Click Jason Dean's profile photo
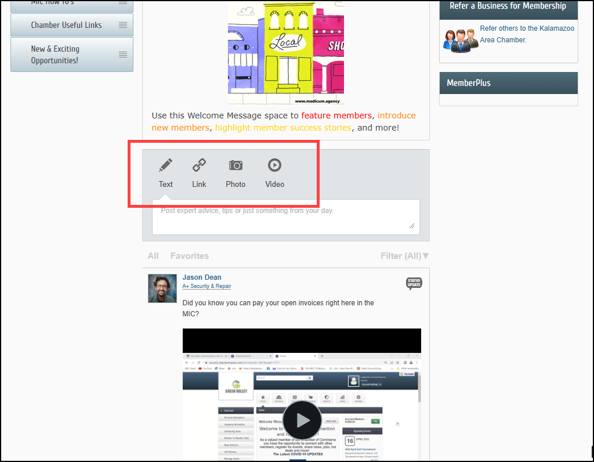Image resolution: width=594 pixels, height=462 pixels. (162, 288)
